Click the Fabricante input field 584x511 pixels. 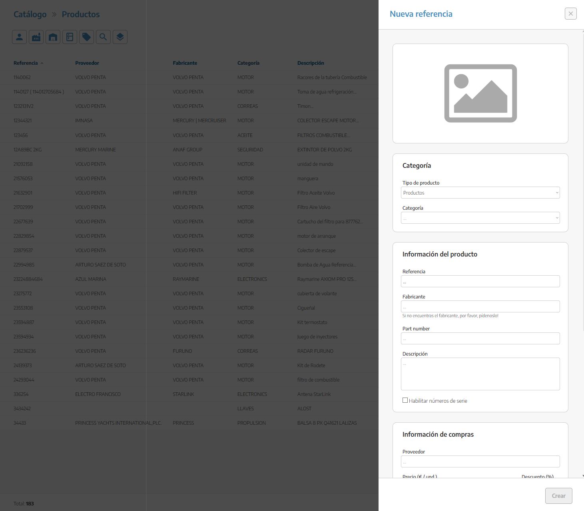coord(480,306)
